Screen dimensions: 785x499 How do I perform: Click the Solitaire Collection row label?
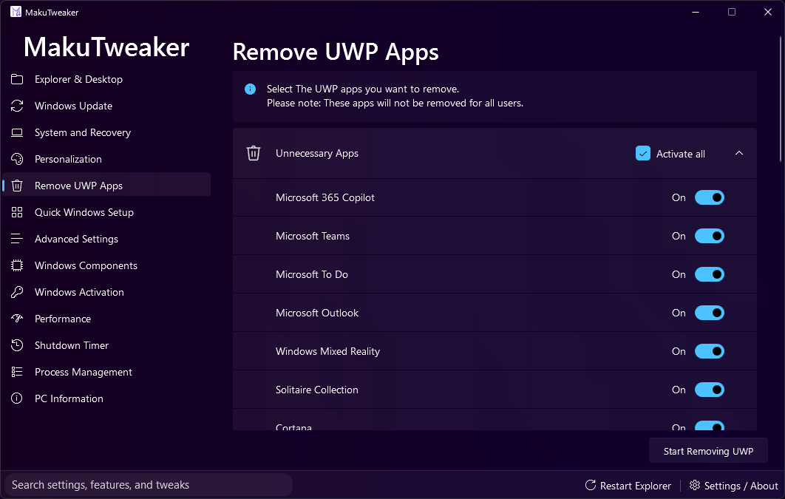[x=317, y=390]
